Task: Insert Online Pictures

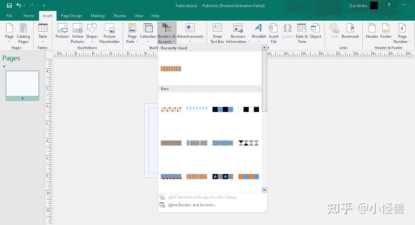Action: point(78,32)
